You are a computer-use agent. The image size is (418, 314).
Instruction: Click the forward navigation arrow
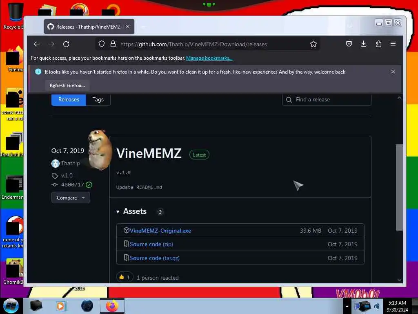pos(51,44)
